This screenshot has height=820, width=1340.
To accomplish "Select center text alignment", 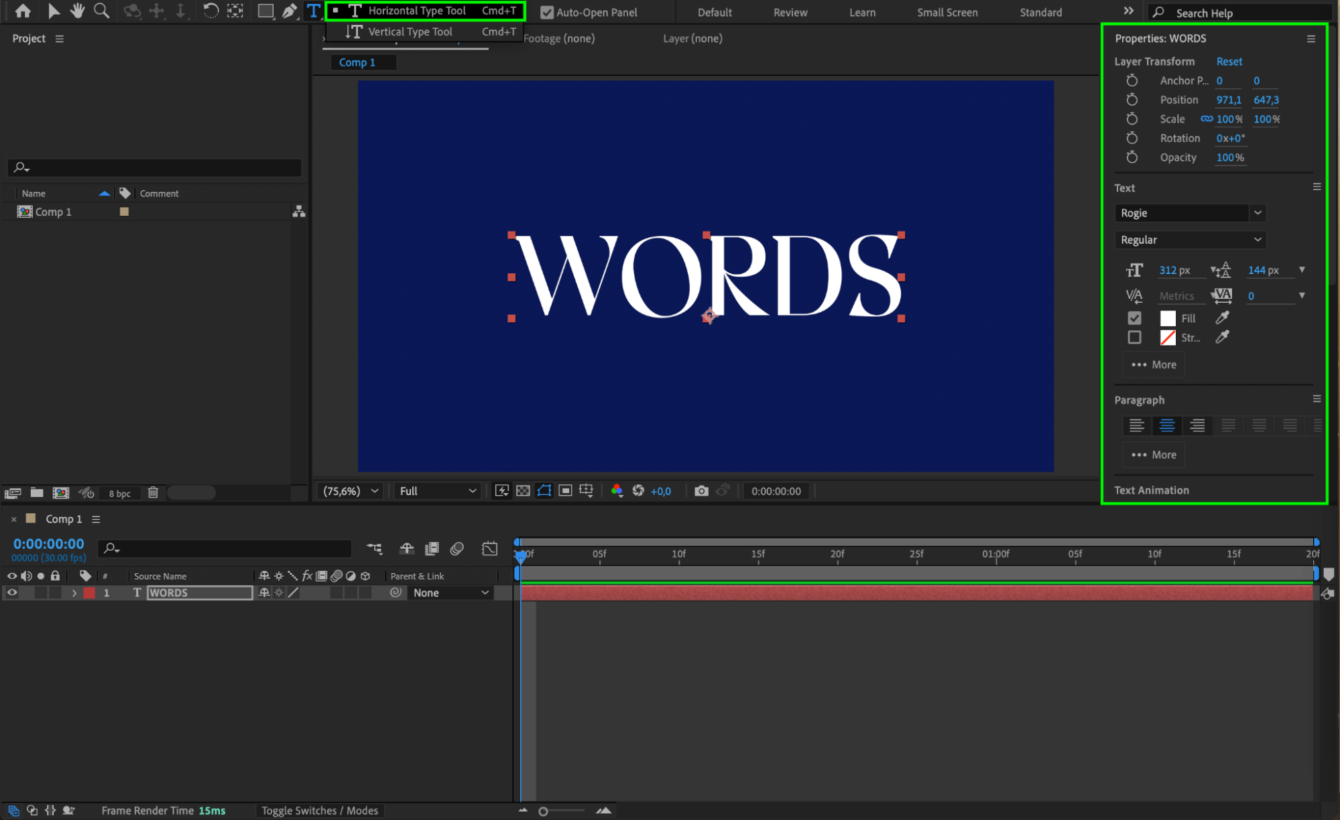I will 1166,425.
